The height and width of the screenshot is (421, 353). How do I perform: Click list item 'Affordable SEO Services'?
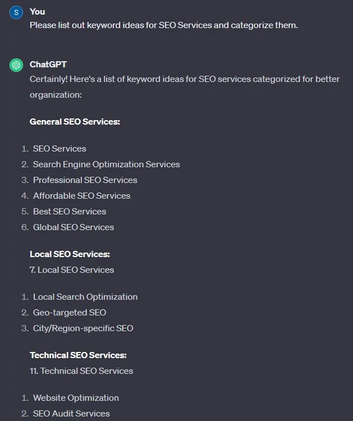tap(81, 196)
